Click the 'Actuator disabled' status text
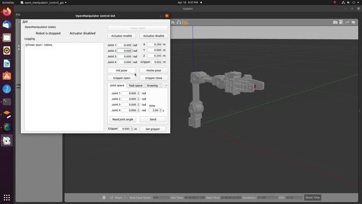 click(83, 33)
